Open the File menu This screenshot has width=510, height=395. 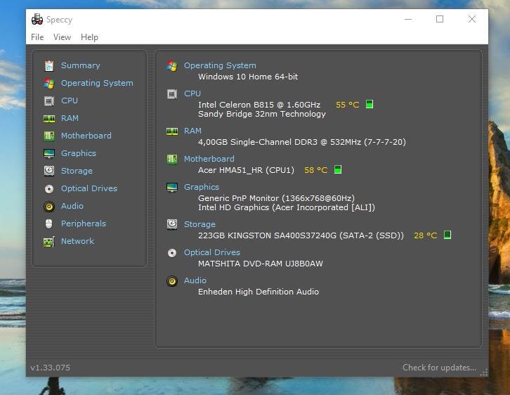tap(37, 37)
